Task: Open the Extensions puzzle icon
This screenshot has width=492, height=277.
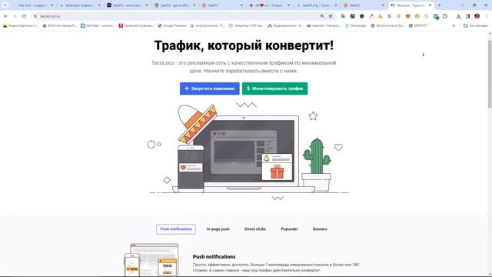Action: click(x=445, y=16)
